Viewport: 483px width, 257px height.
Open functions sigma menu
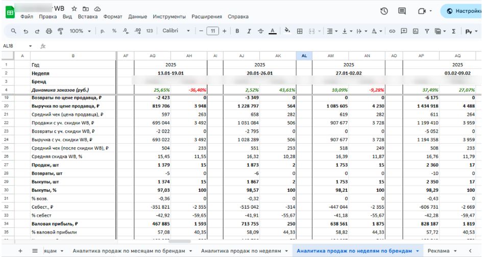pyautogui.click(x=453, y=31)
